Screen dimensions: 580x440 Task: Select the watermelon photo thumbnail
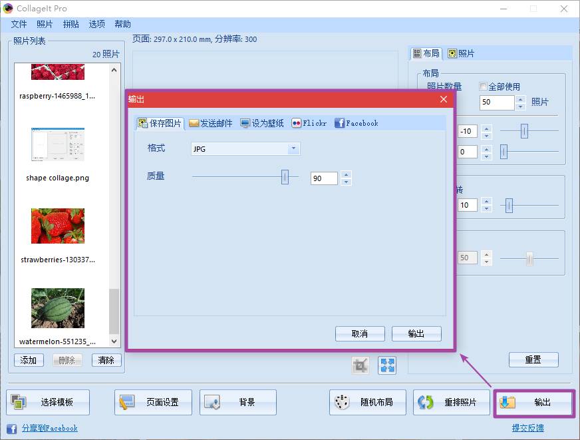(58, 308)
